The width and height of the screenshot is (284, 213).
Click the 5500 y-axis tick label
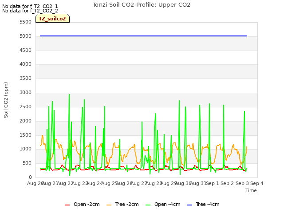pos(26,22)
